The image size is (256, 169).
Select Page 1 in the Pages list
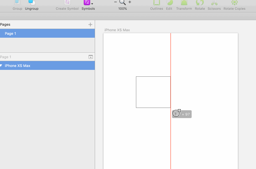[10, 33]
